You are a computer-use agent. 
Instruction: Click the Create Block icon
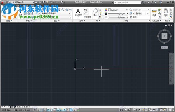(x=100, y=10)
